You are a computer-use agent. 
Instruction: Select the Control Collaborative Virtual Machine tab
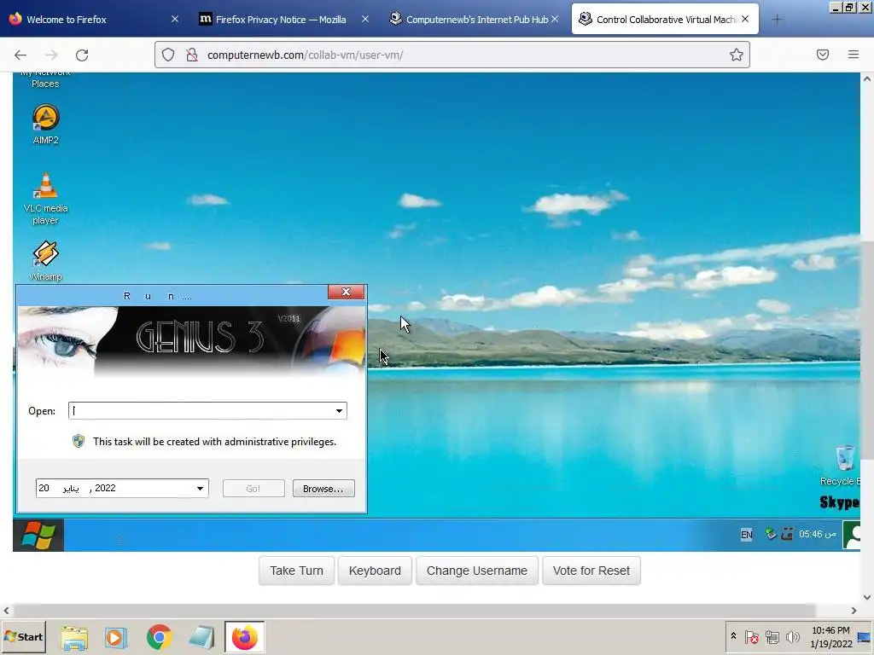pos(666,20)
